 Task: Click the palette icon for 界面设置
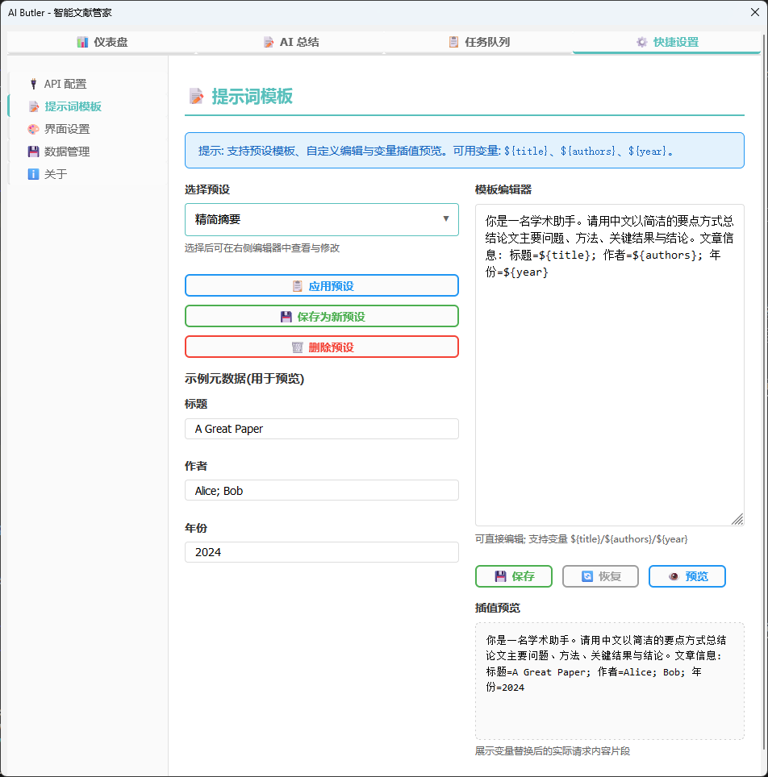point(33,128)
